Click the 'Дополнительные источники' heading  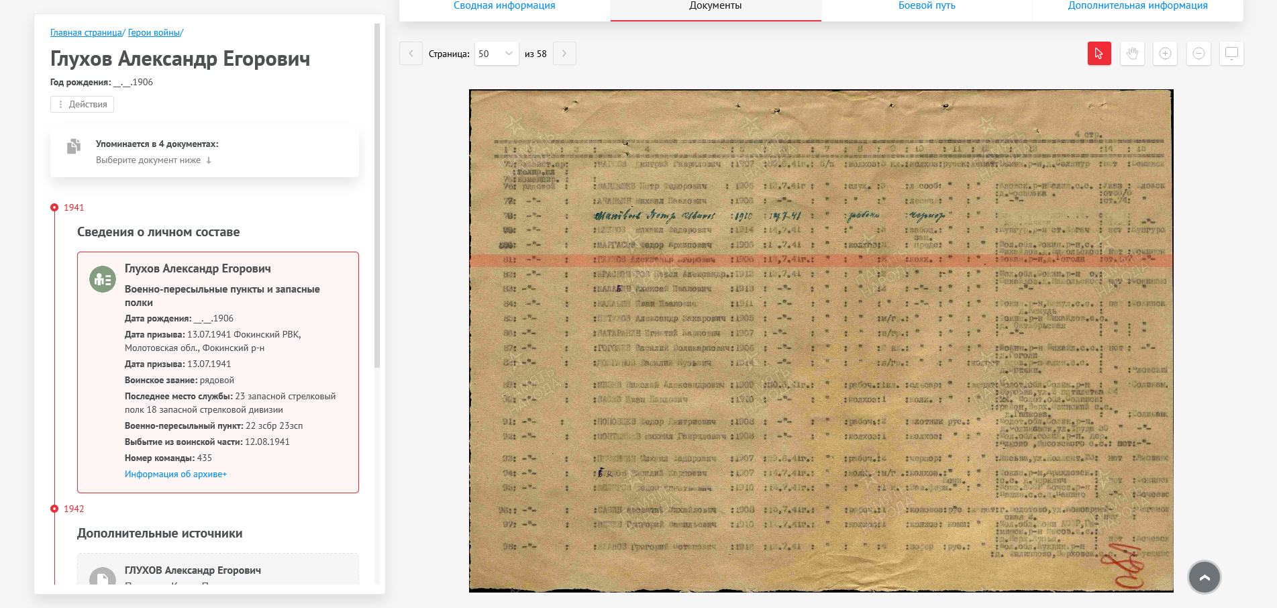[160, 534]
